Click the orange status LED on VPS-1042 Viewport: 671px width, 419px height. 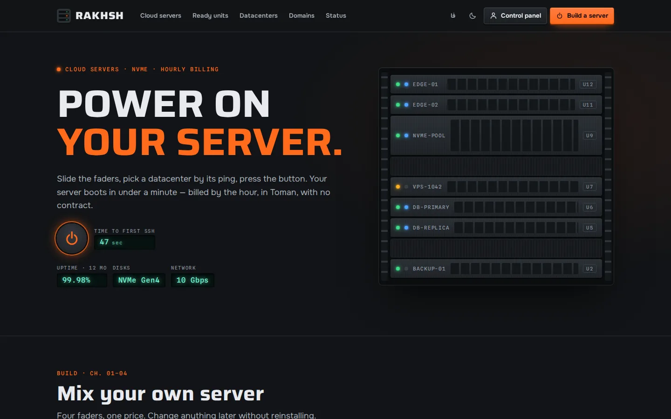click(398, 187)
